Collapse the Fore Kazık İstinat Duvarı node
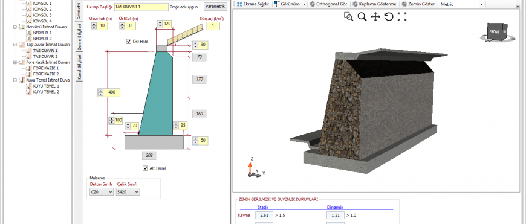Viewport: 526px width, 224px height. tap(15, 62)
